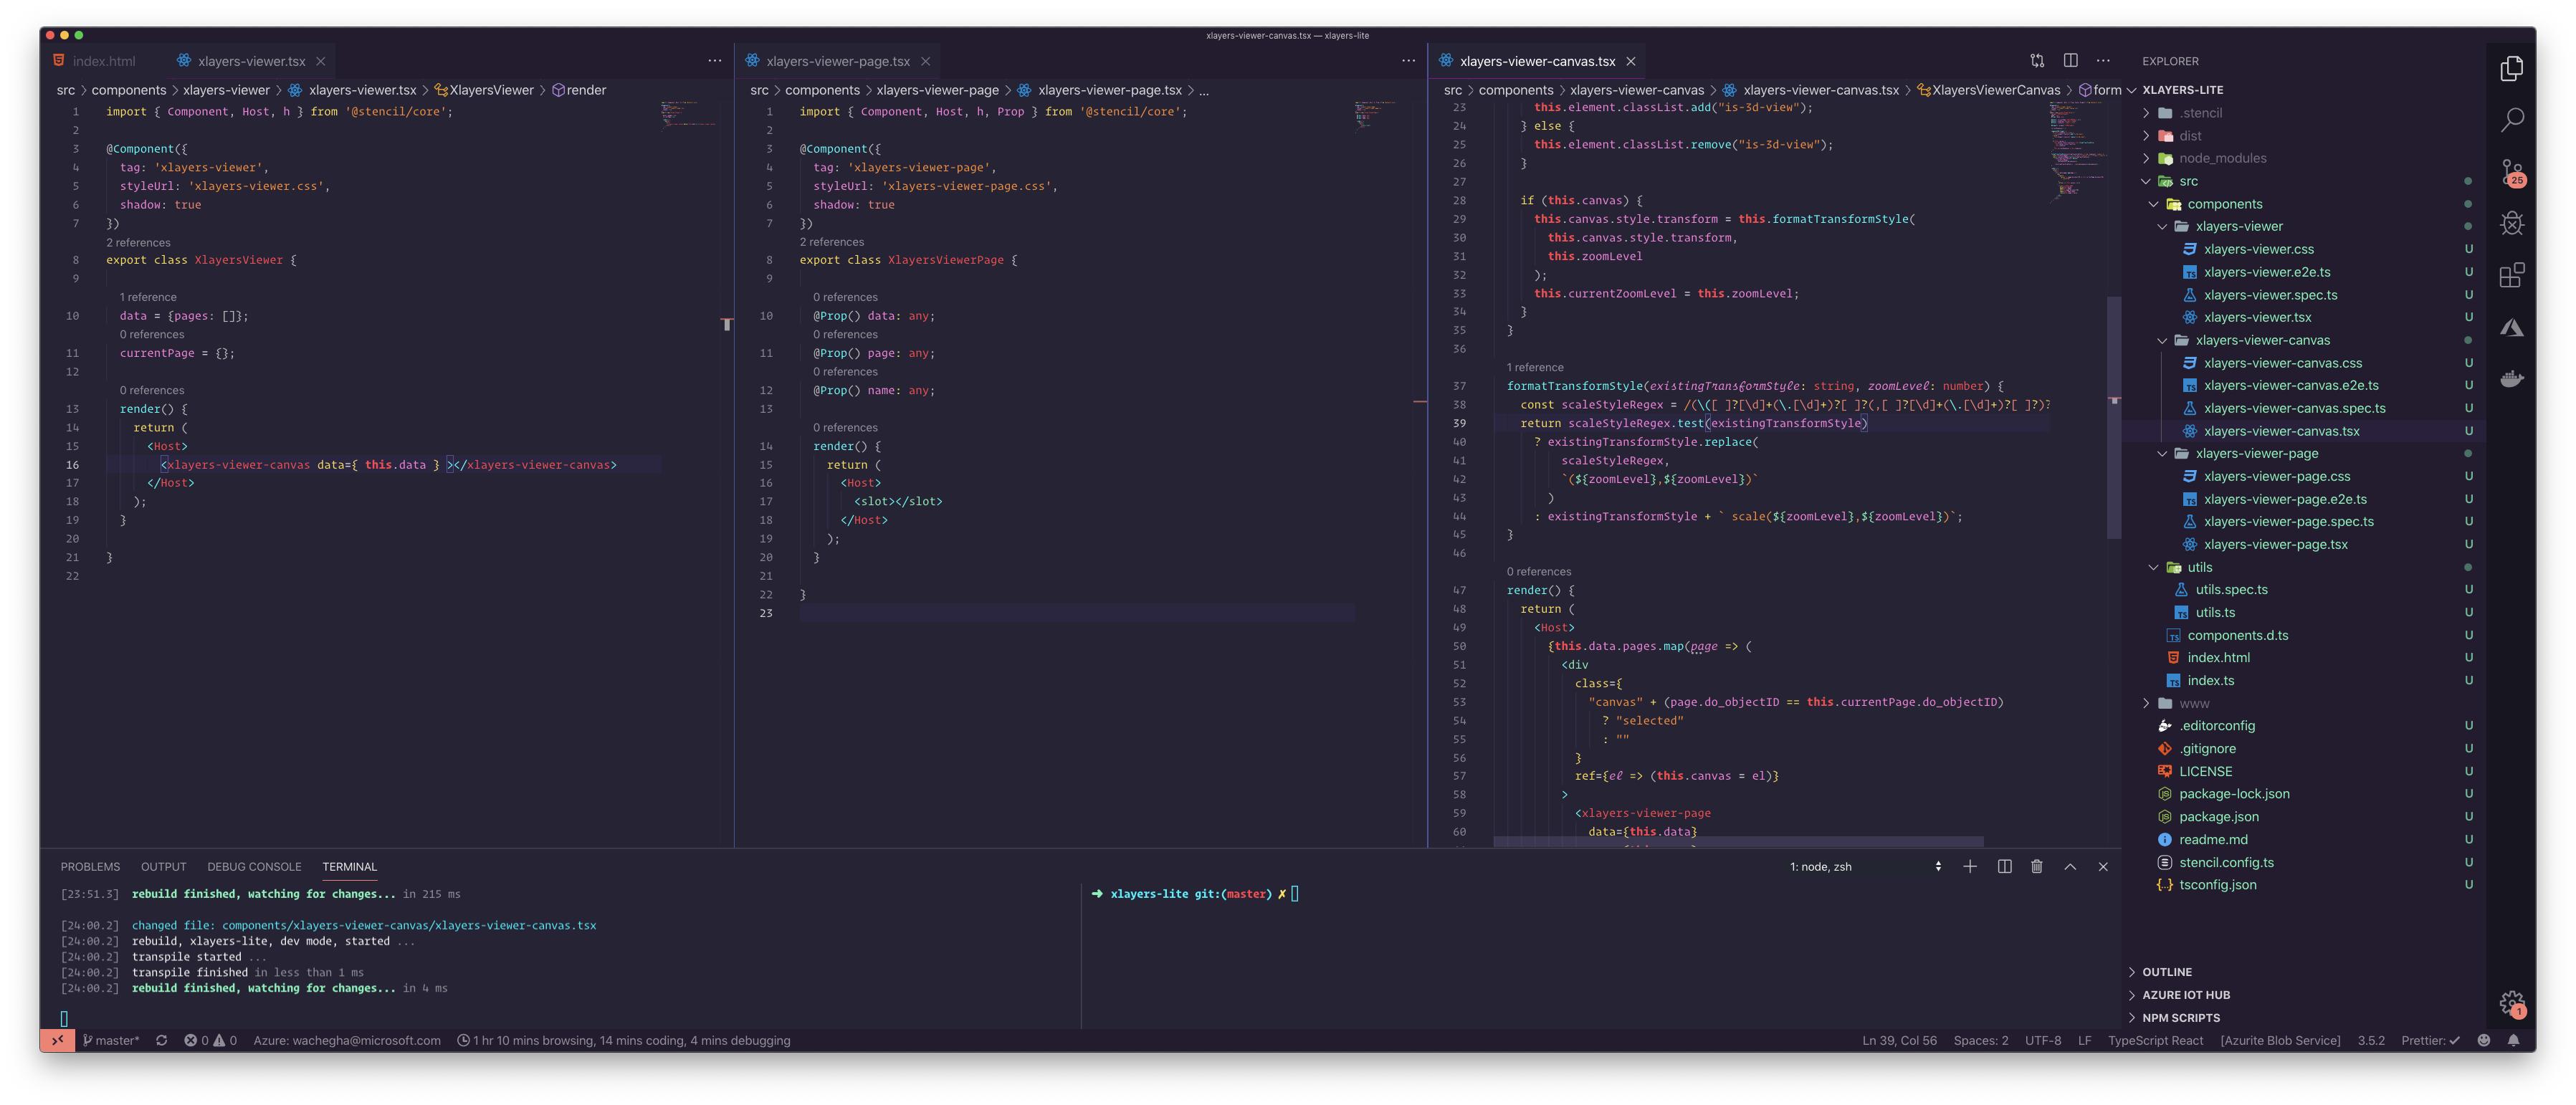Open xlayers-viewer-canvas.css in the explorer
Screen dimensions: 2576x1105
coord(2282,363)
